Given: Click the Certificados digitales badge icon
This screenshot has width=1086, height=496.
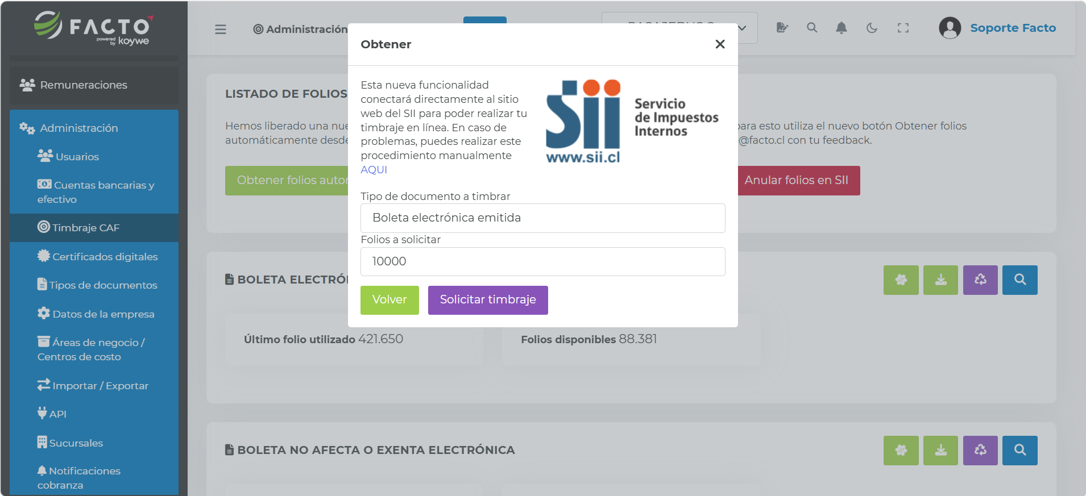Looking at the screenshot, I should click(44, 256).
